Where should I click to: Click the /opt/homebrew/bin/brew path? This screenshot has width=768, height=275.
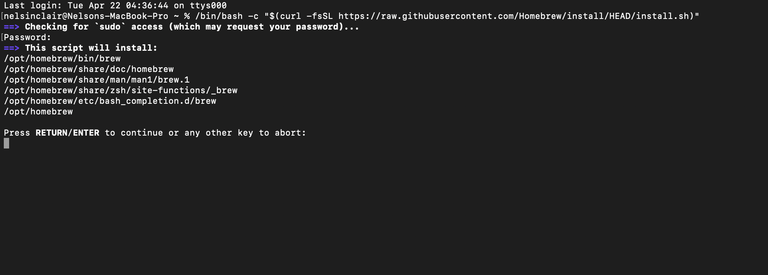click(62, 59)
